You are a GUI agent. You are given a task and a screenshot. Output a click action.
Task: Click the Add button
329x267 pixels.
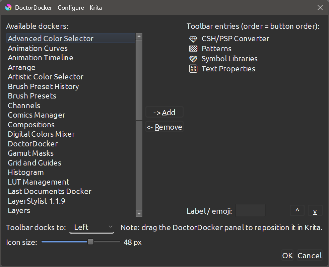click(164, 113)
